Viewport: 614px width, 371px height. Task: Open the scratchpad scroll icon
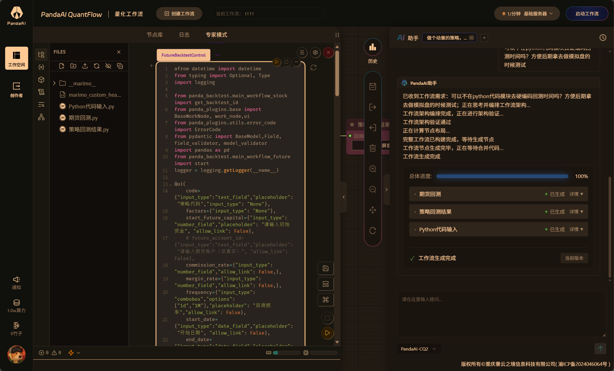coord(41,92)
